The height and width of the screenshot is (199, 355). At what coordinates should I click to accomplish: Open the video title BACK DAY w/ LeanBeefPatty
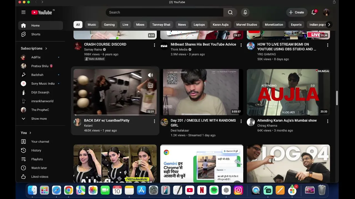107,121
